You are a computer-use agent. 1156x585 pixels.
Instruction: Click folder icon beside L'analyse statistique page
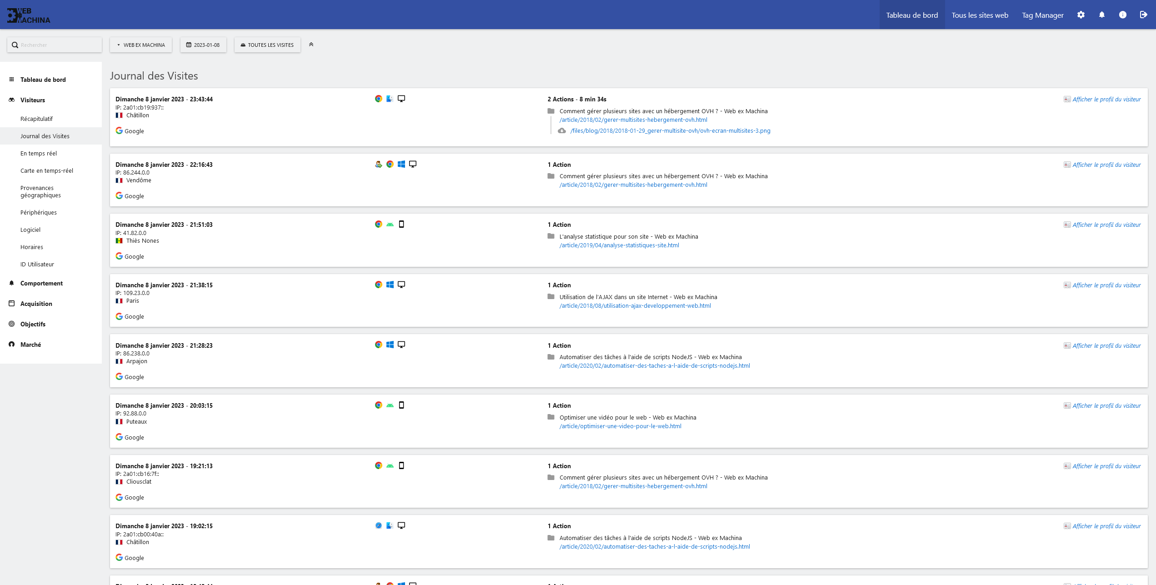coord(551,236)
